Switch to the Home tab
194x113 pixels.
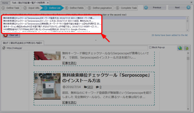tap(5, 3)
